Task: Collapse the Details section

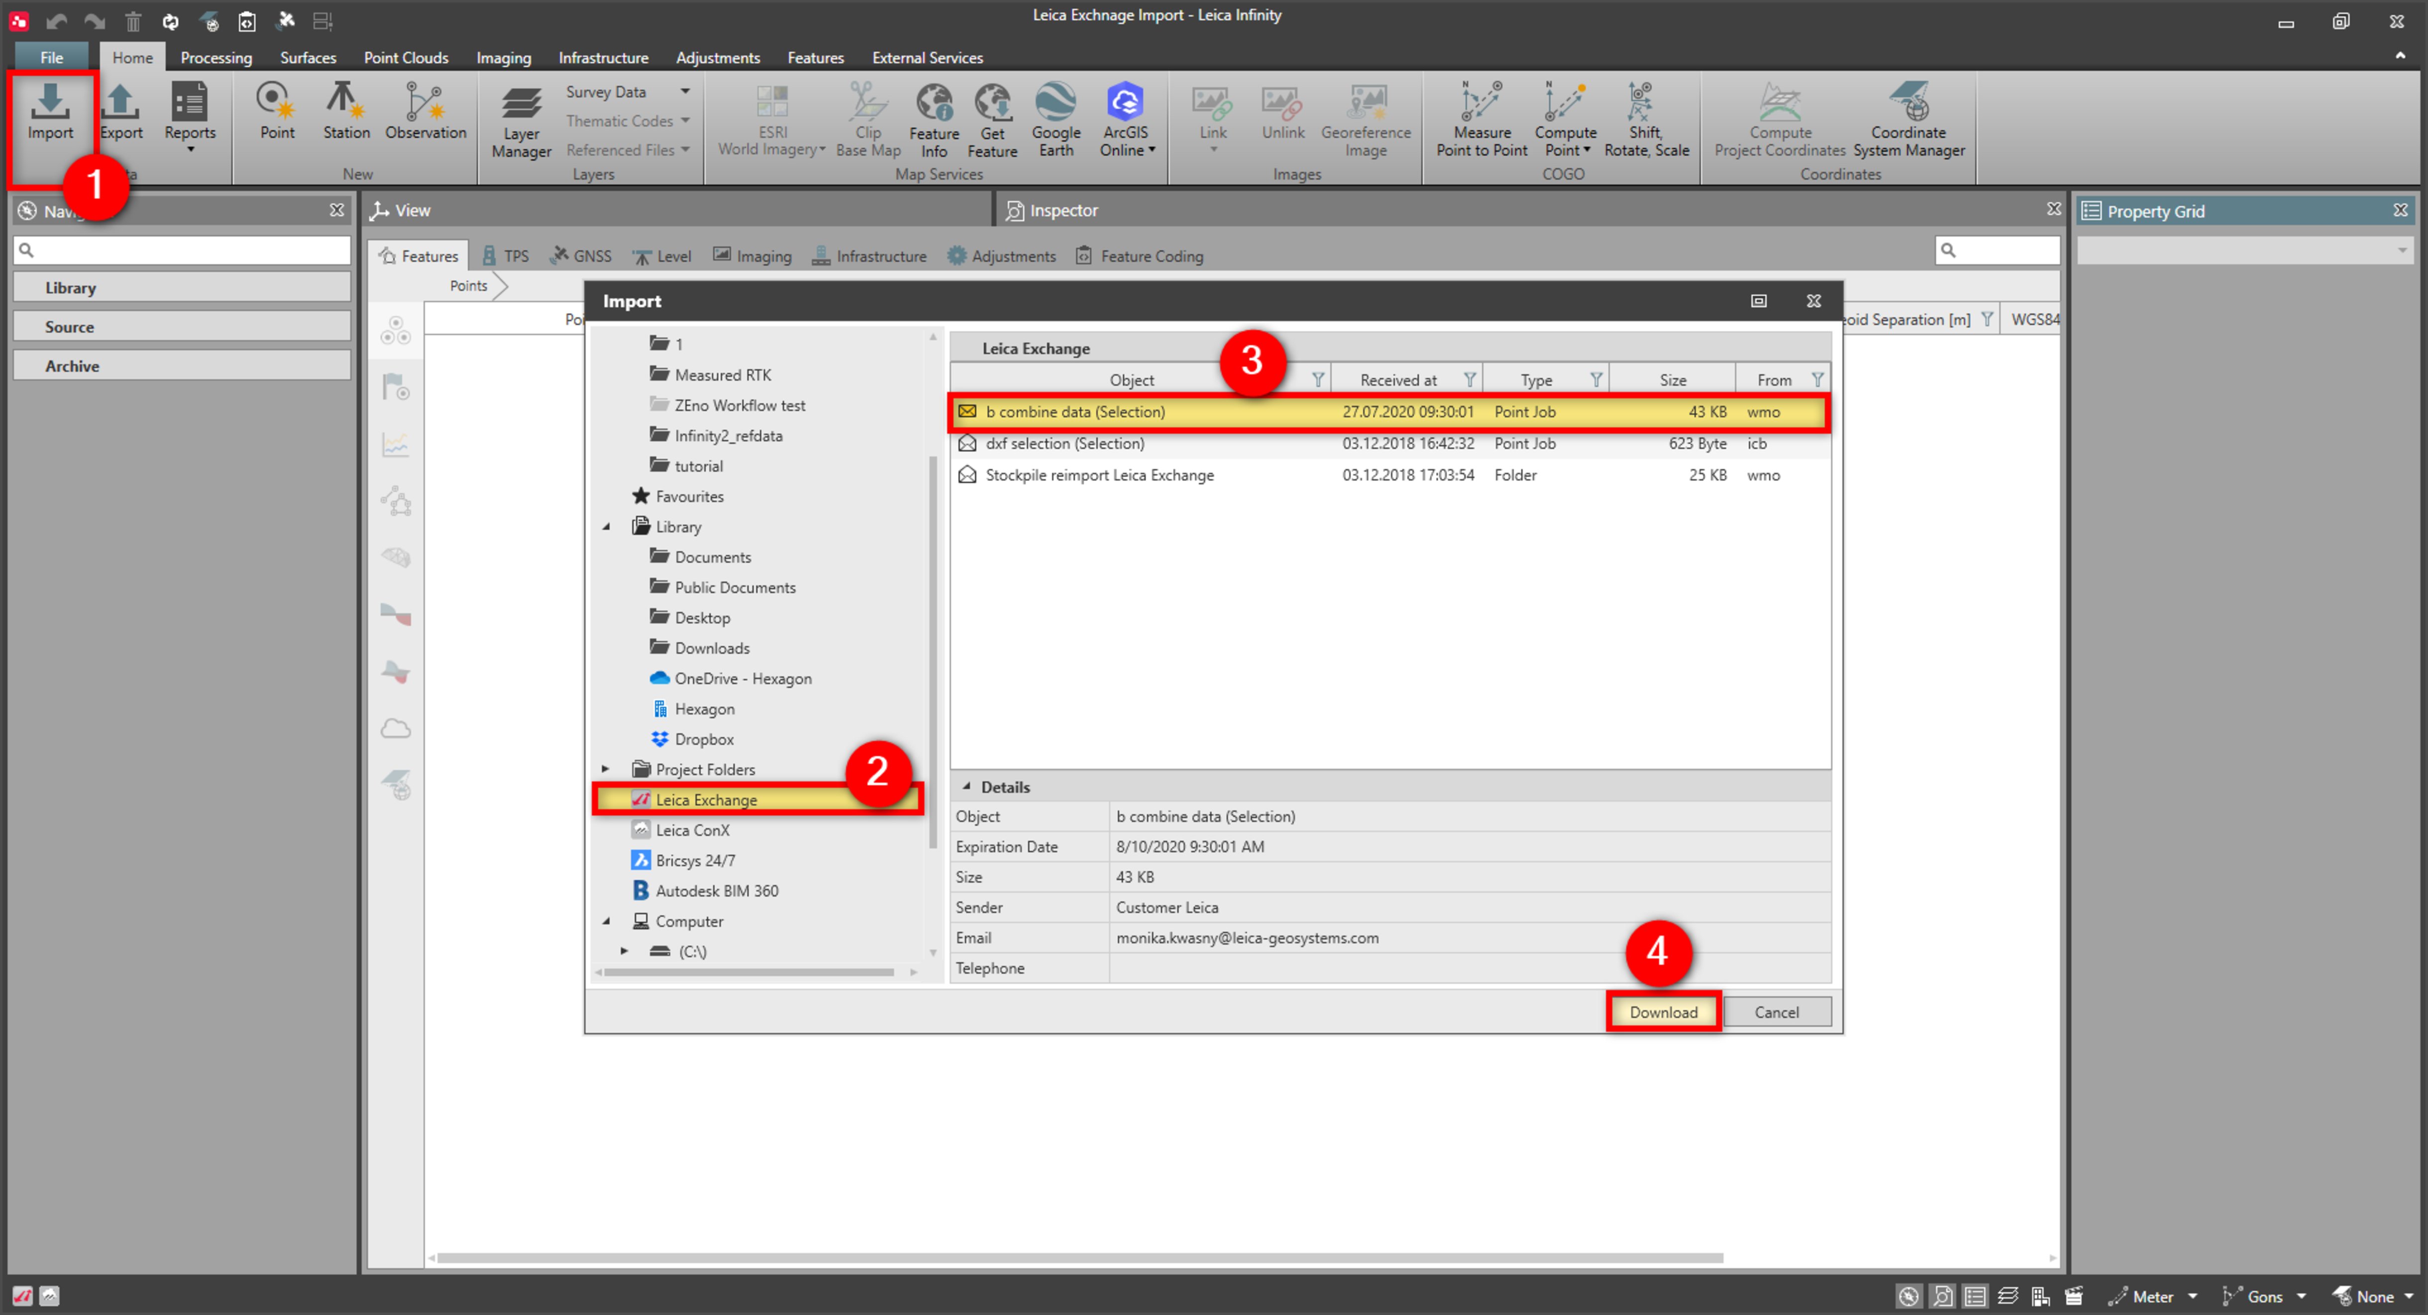Action: [966, 786]
